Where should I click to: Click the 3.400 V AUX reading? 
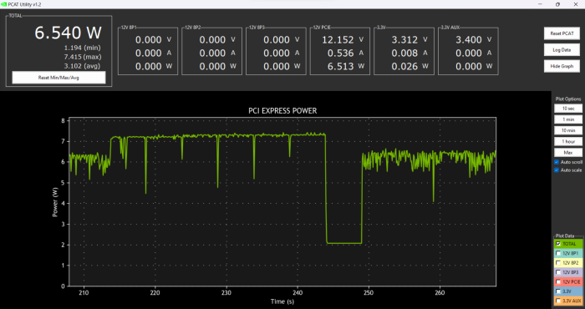coord(474,39)
